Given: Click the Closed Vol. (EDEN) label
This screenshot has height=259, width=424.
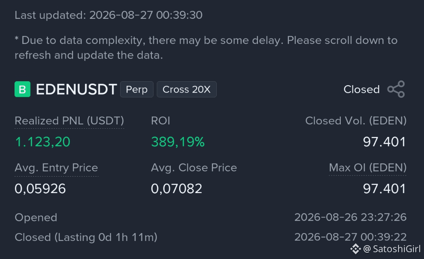Looking at the screenshot, I should (x=356, y=121).
